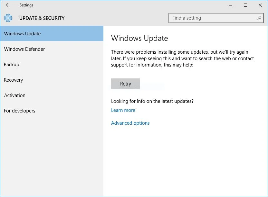Open Activation settings

52,95
